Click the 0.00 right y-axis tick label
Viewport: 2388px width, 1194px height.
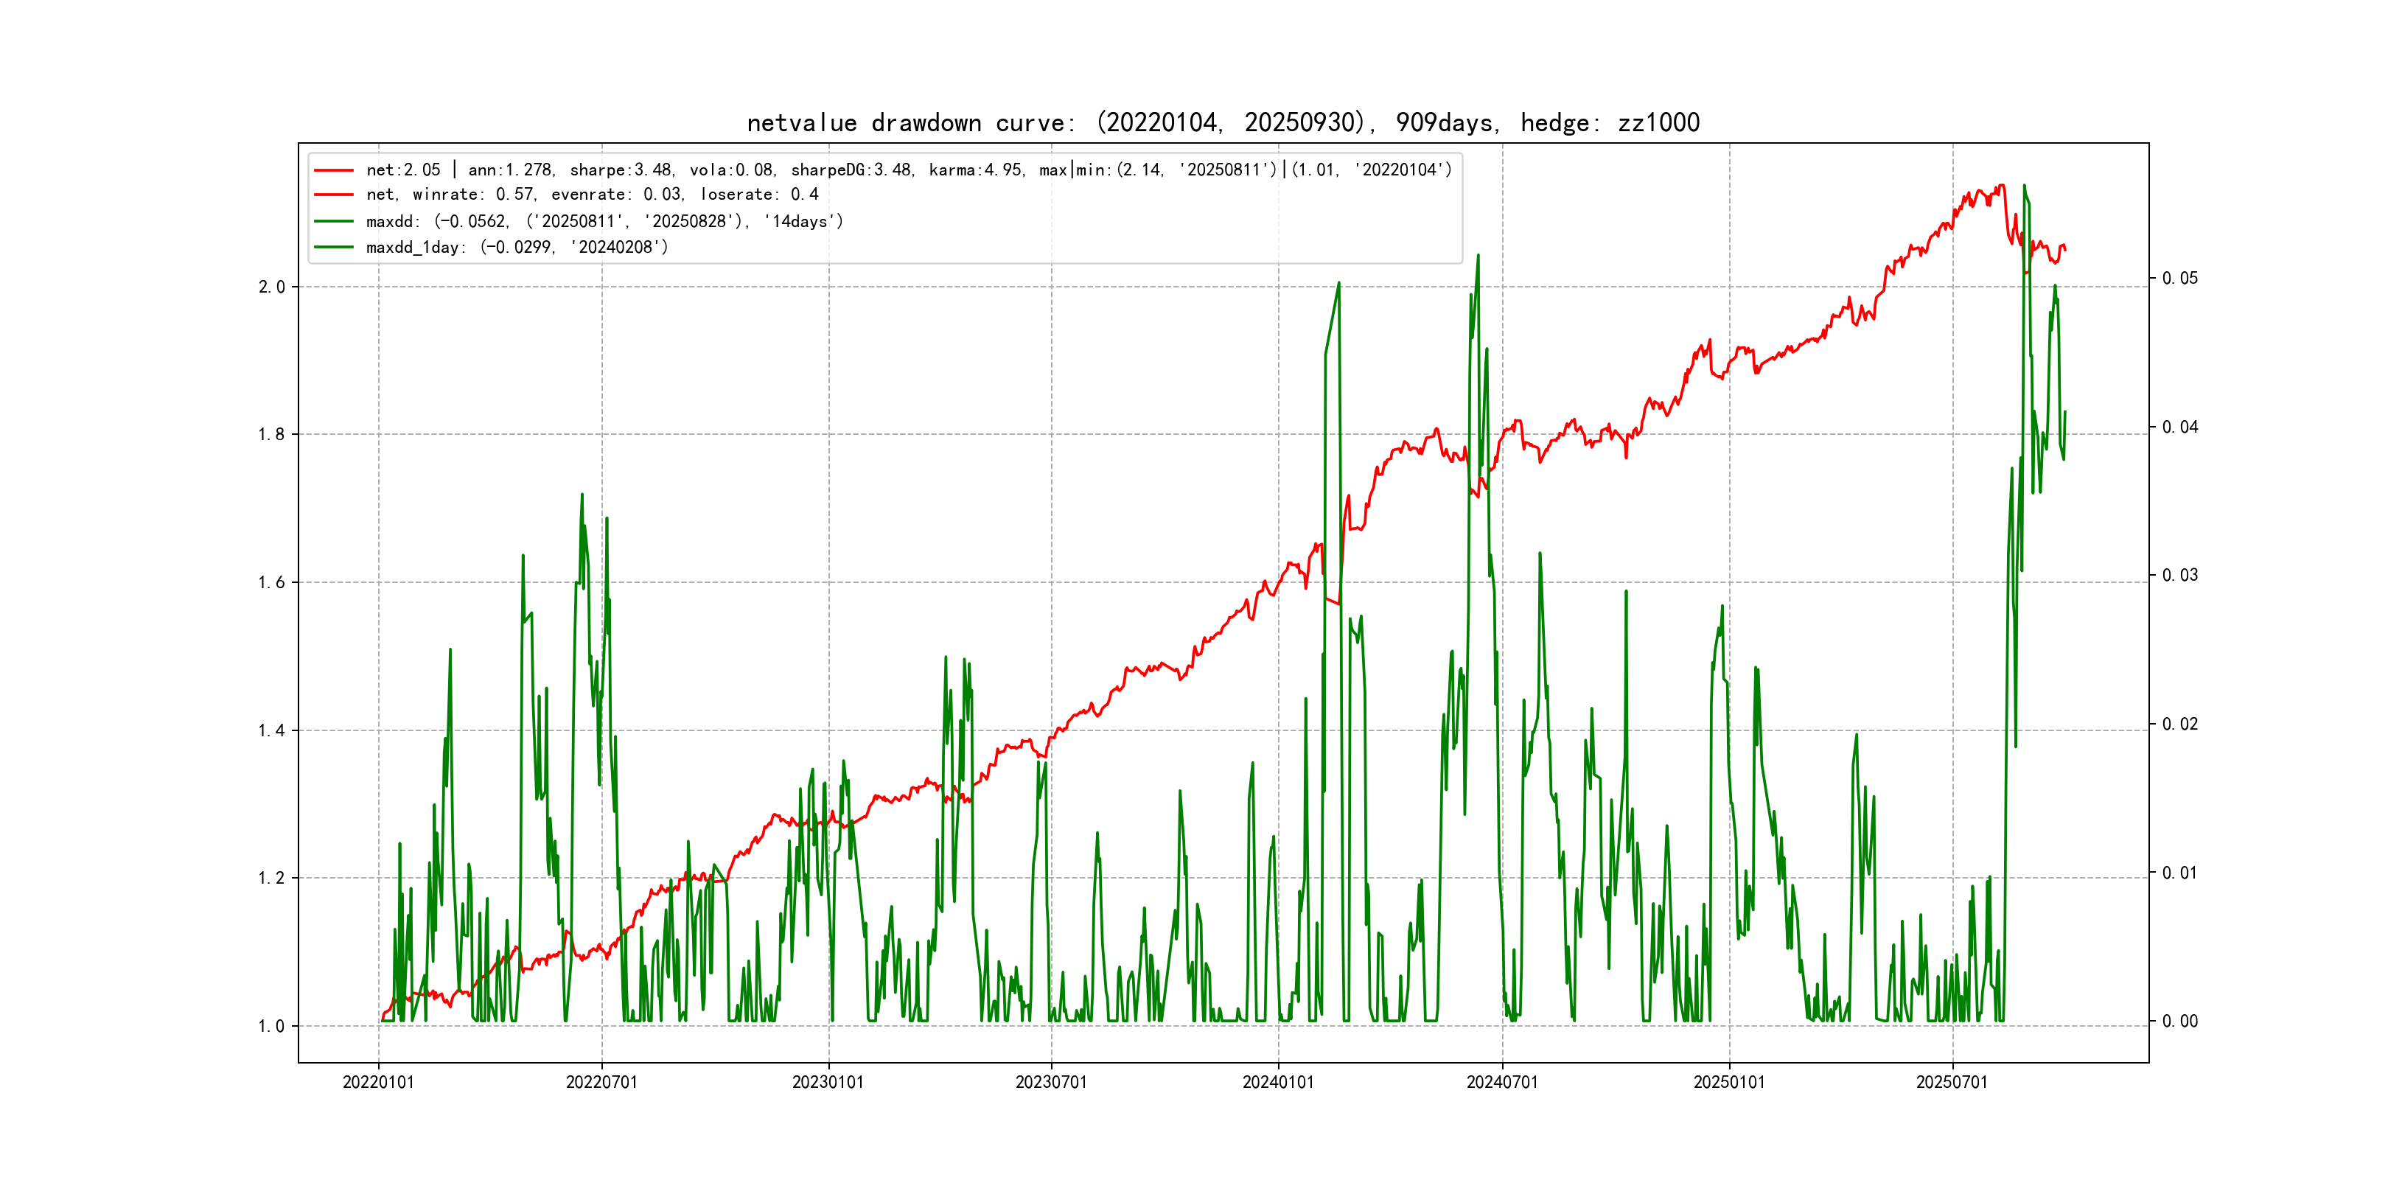(x=2179, y=1022)
